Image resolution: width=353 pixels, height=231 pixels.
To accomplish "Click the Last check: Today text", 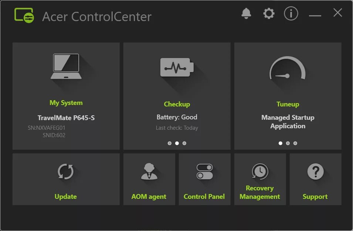I will (x=177, y=128).
